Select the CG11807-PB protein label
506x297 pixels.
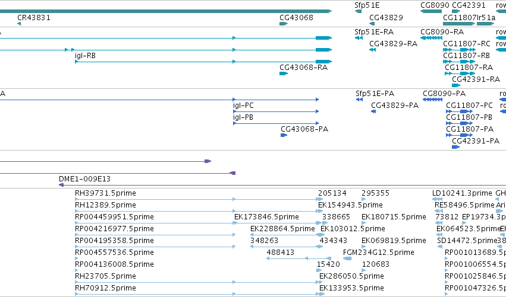pos(469,117)
